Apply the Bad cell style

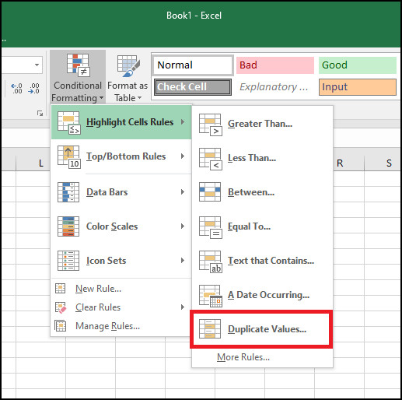pyautogui.click(x=275, y=65)
